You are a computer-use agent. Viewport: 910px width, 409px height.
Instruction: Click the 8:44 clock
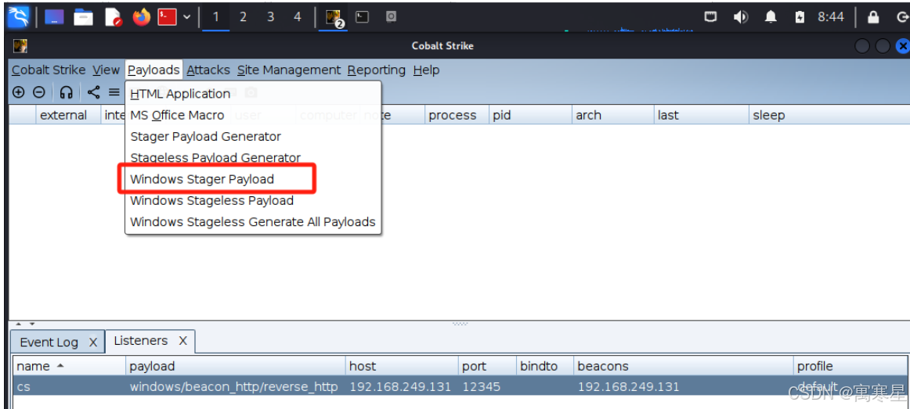[830, 17]
